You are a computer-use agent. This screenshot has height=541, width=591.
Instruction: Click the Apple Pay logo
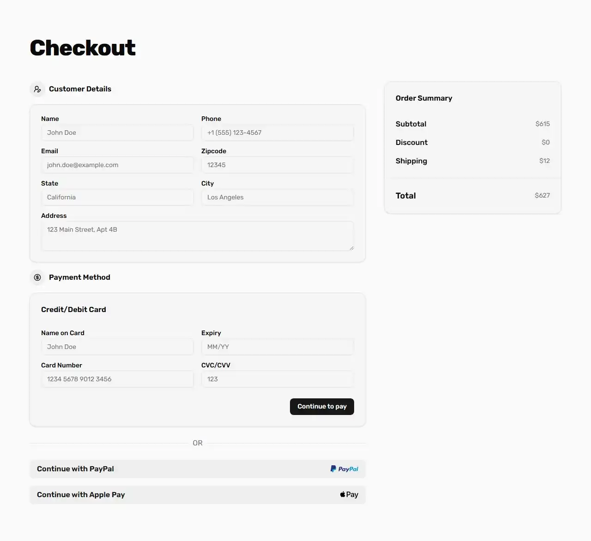click(x=349, y=494)
